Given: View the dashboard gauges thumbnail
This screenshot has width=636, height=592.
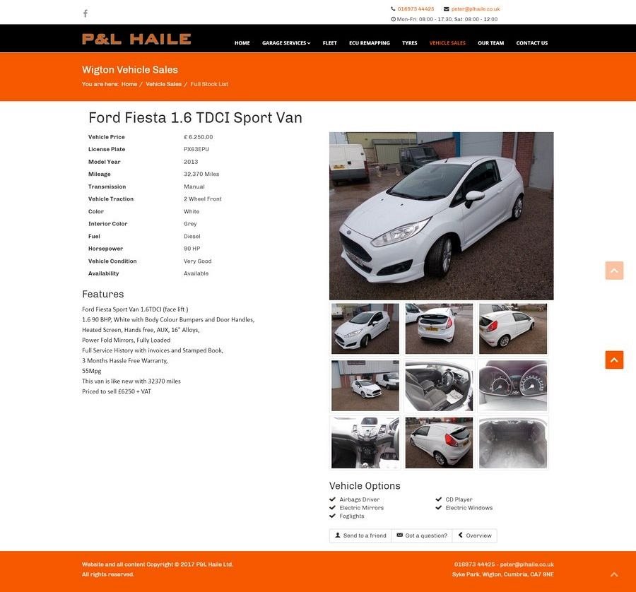Looking at the screenshot, I should coord(513,386).
